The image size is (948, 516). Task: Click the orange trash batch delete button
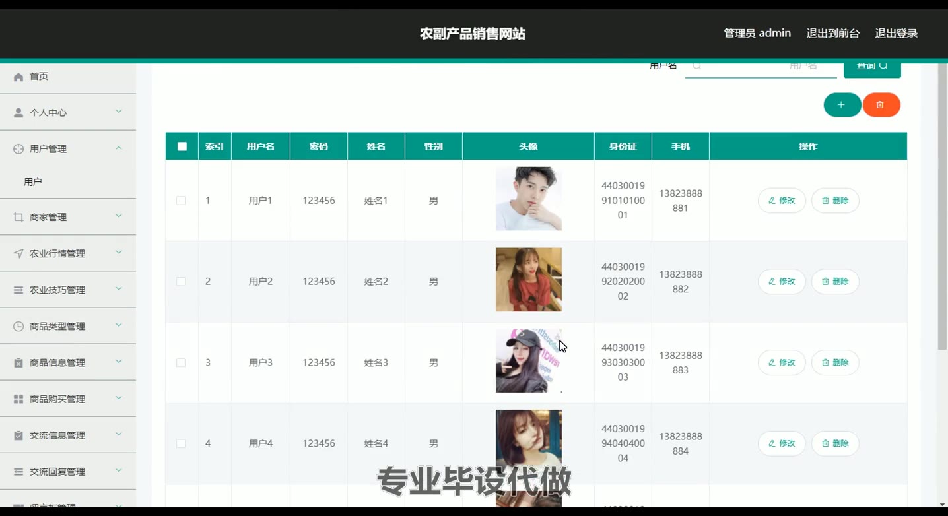[881, 105]
